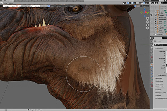The image size is (167, 111).
Task: Open the Output properties tab icon
Action: click(152, 48)
